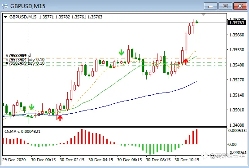
Task: Click the 30 Dec 06:15 time label
Action: pos(130,160)
